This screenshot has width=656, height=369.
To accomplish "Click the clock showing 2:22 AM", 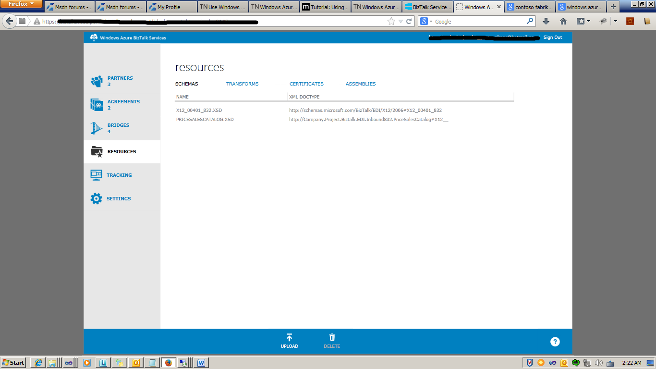I will (631, 363).
